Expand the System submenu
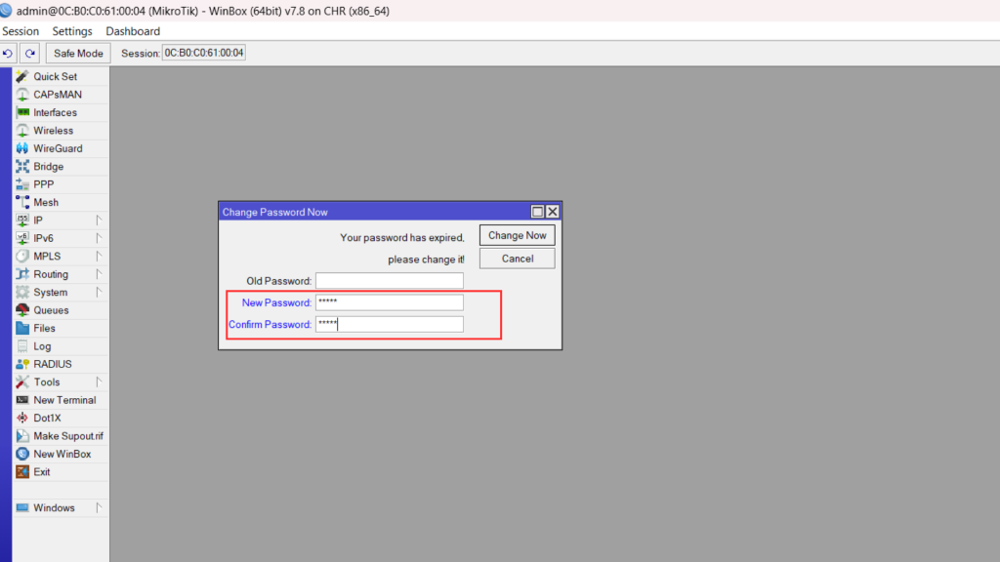1000x562 pixels. [99, 292]
